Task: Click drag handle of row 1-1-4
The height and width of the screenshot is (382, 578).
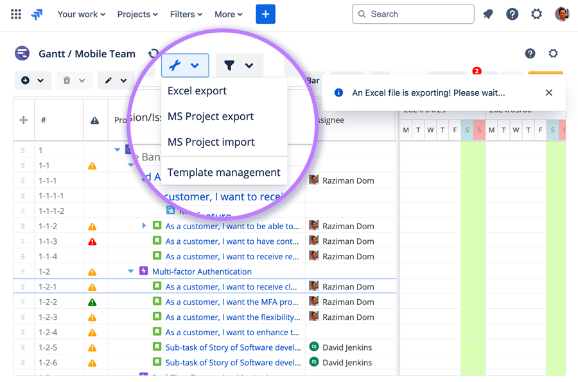Action: pos(23,256)
